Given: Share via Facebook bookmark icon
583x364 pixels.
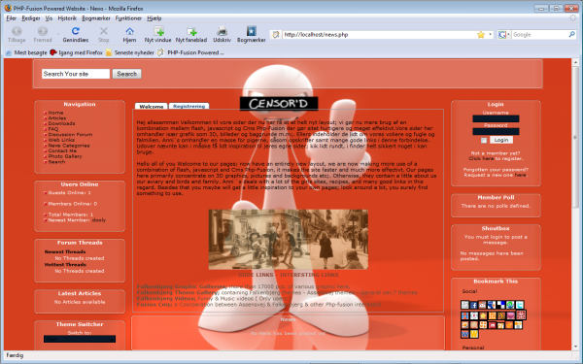Looking at the screenshot, I should point(474,306).
